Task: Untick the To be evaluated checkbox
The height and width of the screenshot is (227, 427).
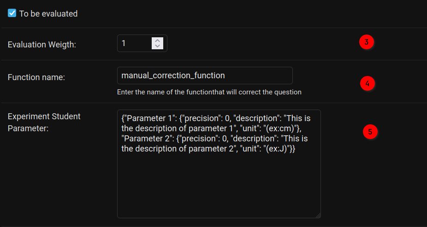Action: coord(12,13)
